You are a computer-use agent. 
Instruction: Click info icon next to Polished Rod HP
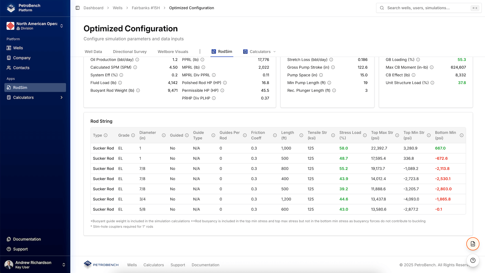point(225,83)
